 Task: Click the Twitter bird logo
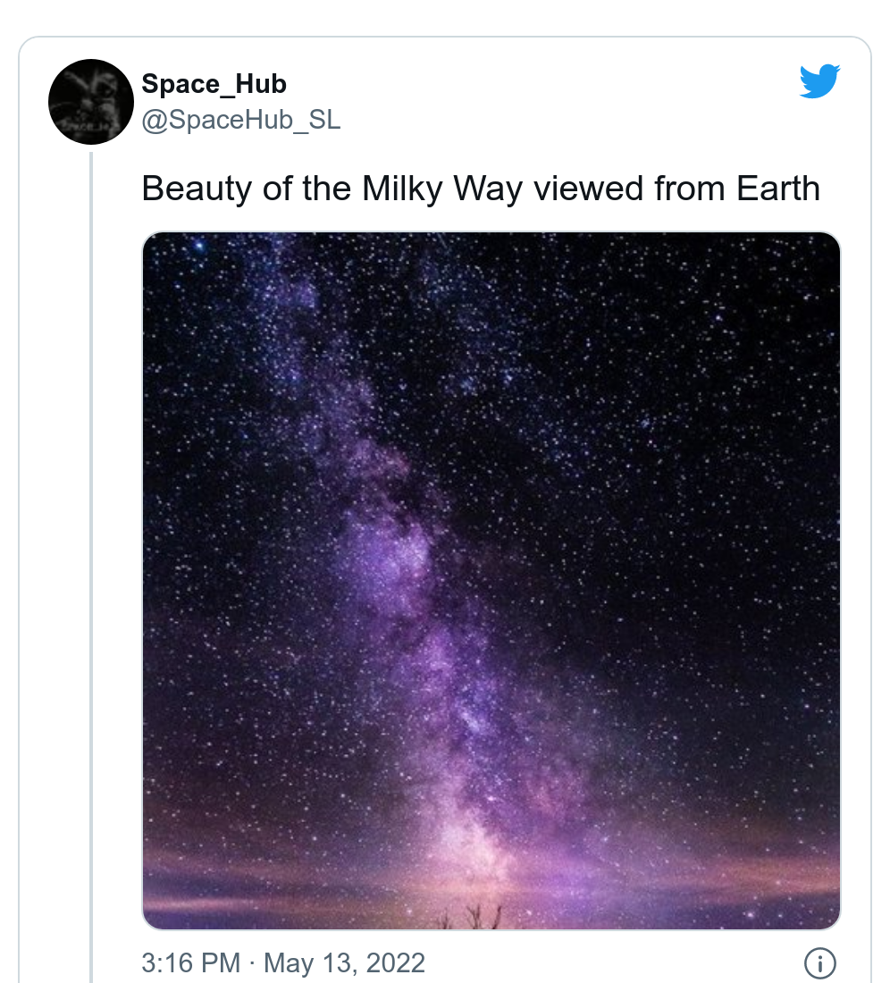pyautogui.click(x=819, y=81)
